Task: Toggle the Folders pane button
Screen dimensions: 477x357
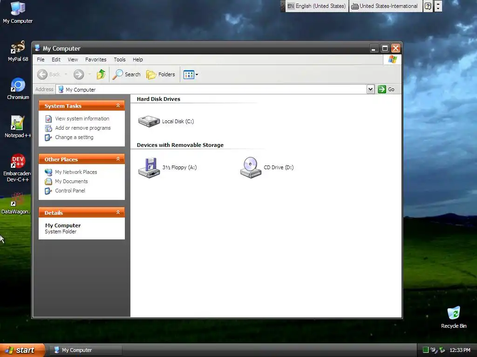Action: click(161, 74)
